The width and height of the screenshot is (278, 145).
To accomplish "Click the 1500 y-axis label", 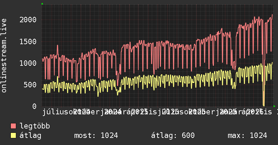I will 28,42.
